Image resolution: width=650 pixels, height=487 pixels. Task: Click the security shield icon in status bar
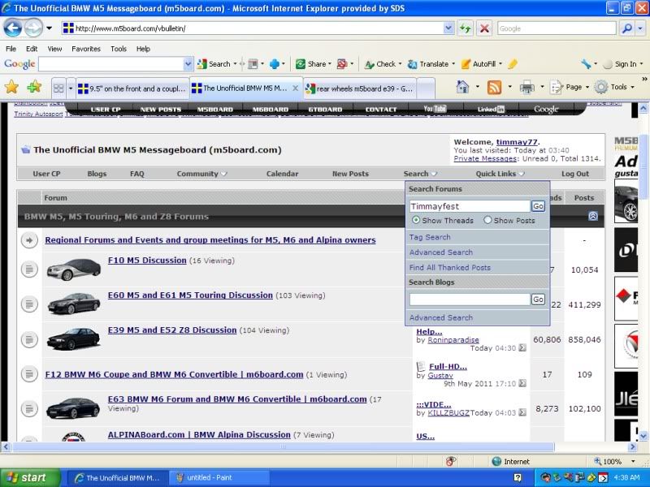pyautogui.click(x=451, y=461)
